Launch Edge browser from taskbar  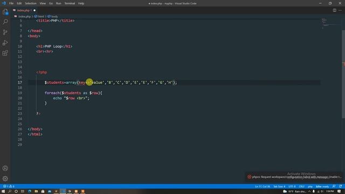click(x=30, y=191)
